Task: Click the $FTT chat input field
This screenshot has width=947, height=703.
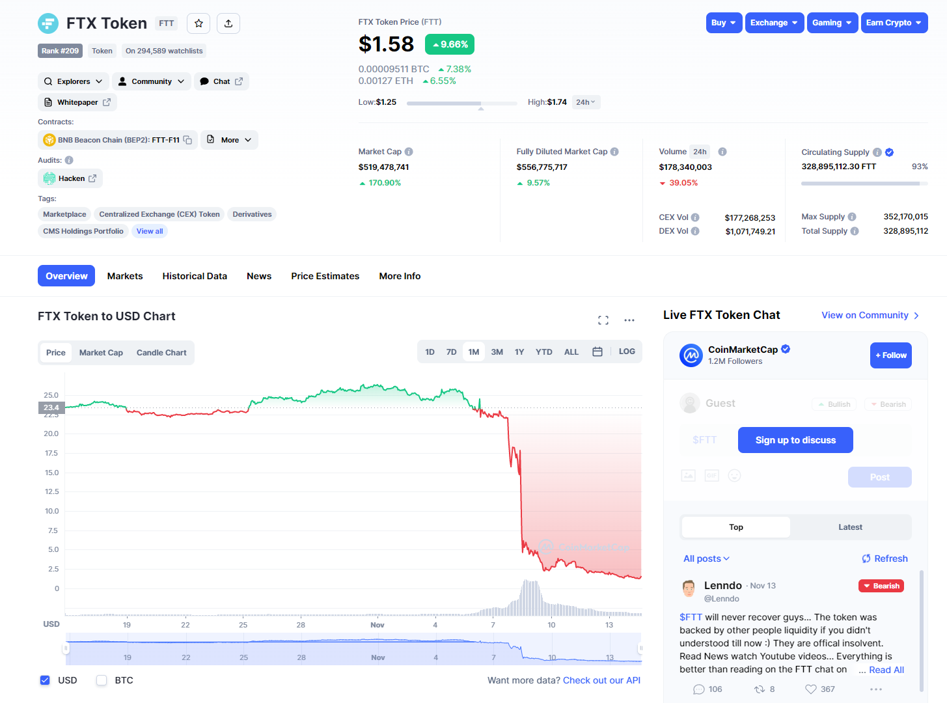Action: 705,440
